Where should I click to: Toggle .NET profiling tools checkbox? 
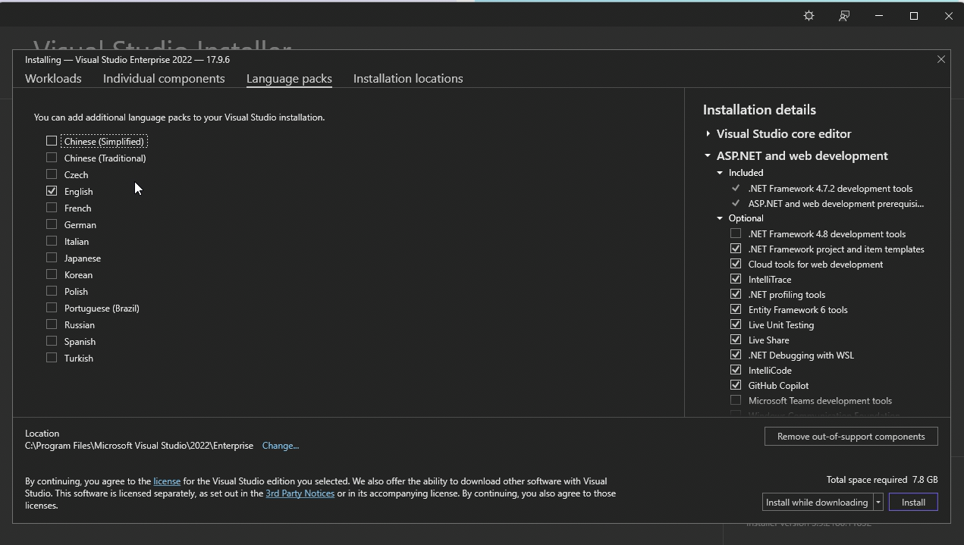(x=736, y=294)
